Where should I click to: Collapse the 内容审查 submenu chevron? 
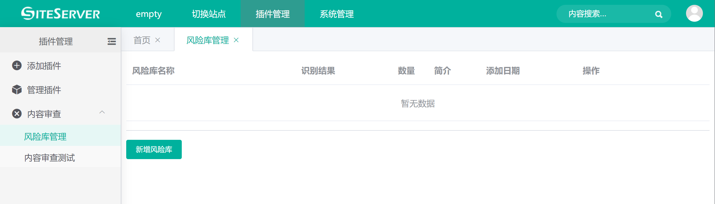tap(102, 112)
